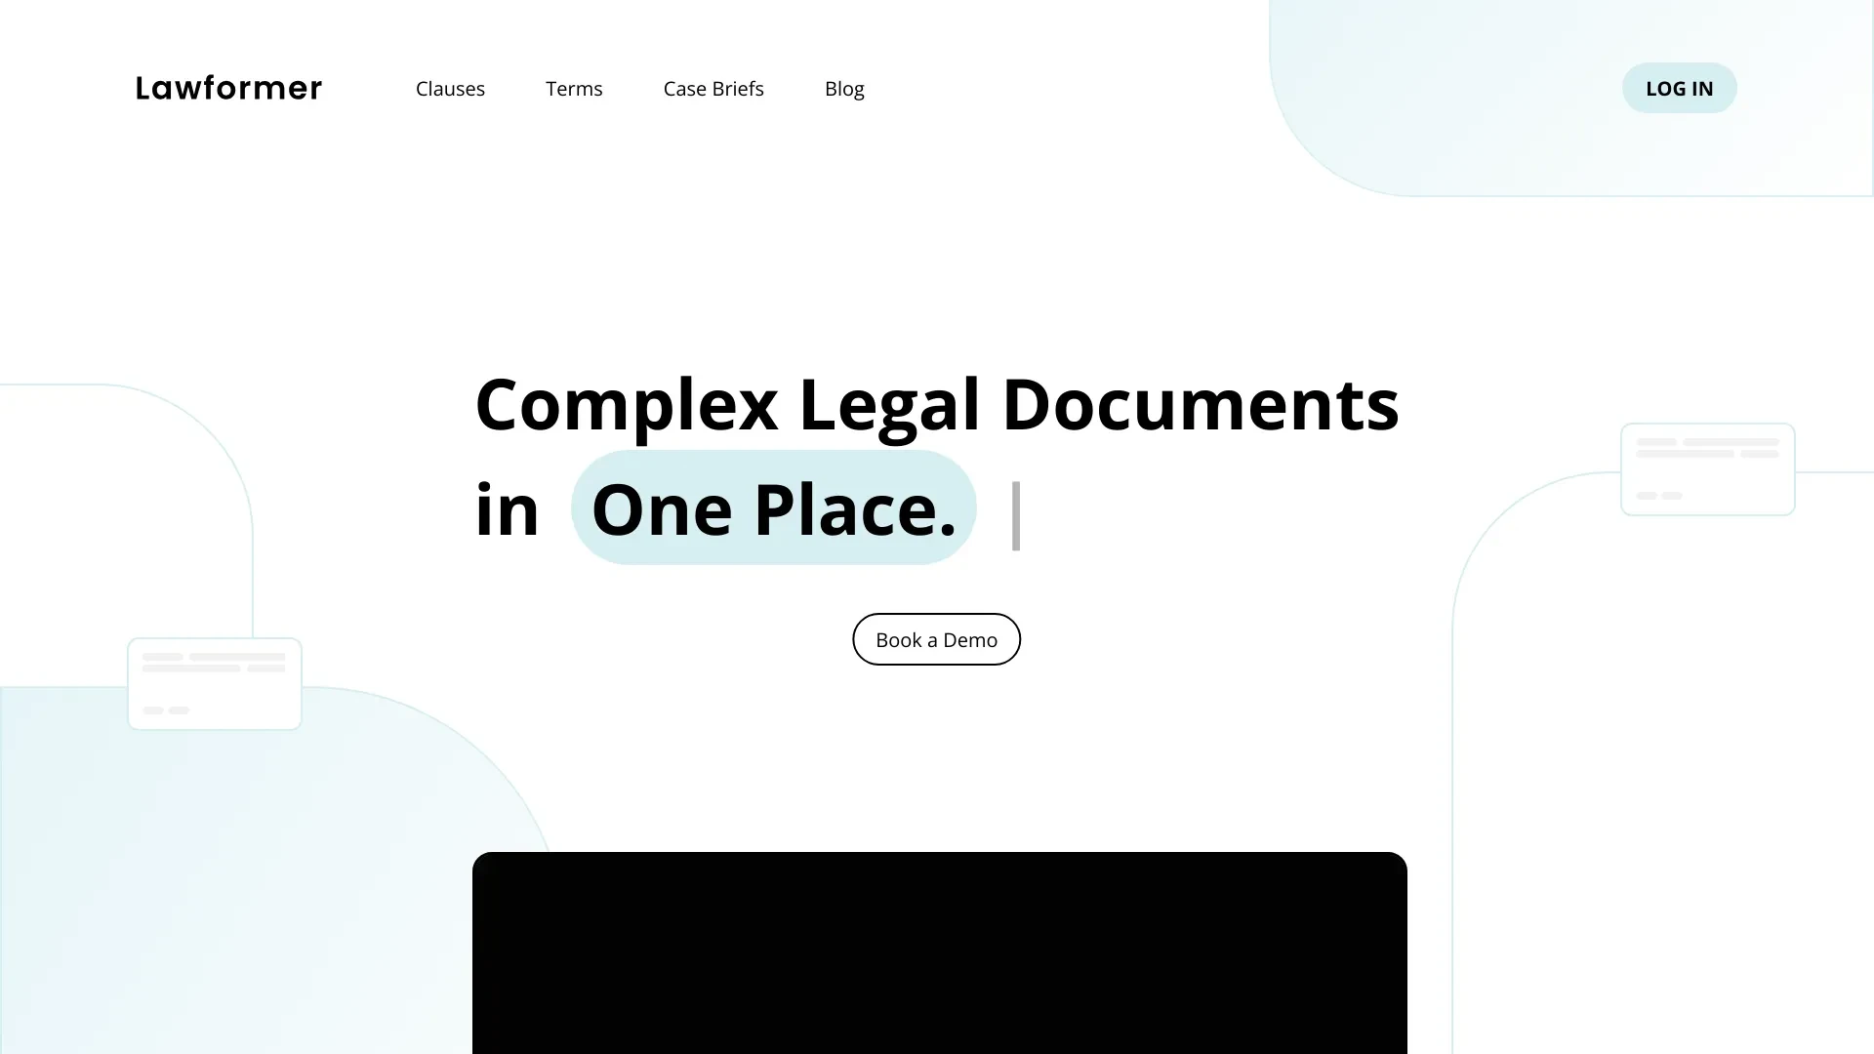Click the Blog navigation icon

click(x=844, y=88)
